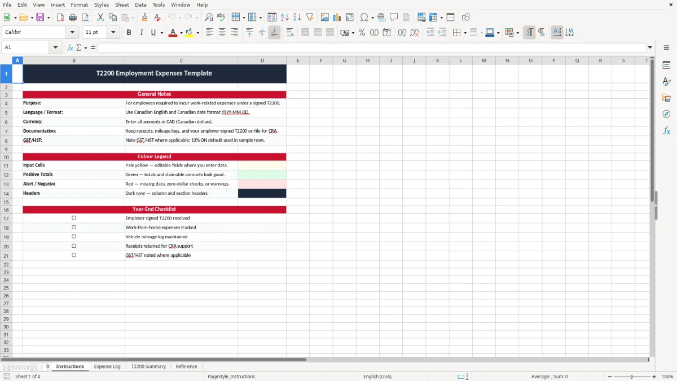677x381 pixels.
Task: Check the 'Vehicle mileage log maintained' box
Action: pyautogui.click(x=74, y=237)
